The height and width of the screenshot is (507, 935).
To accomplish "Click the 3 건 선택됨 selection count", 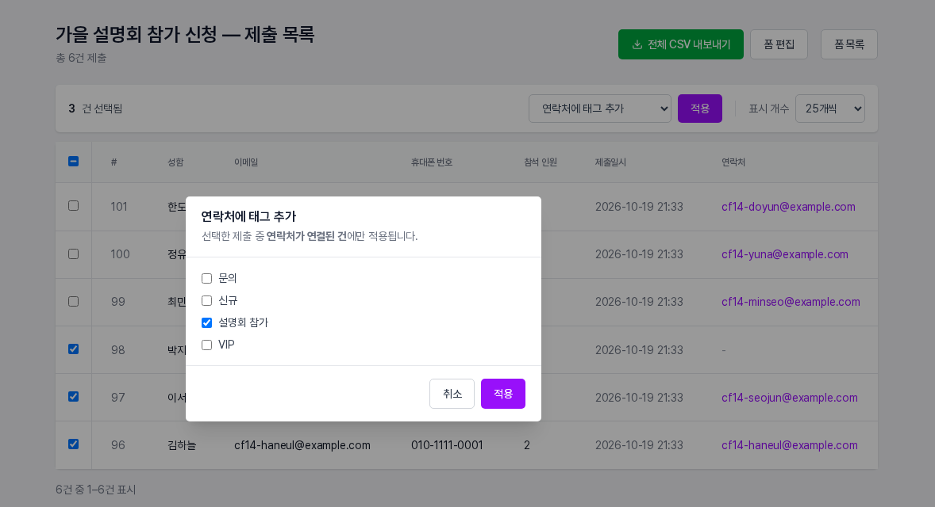I will pos(95,109).
